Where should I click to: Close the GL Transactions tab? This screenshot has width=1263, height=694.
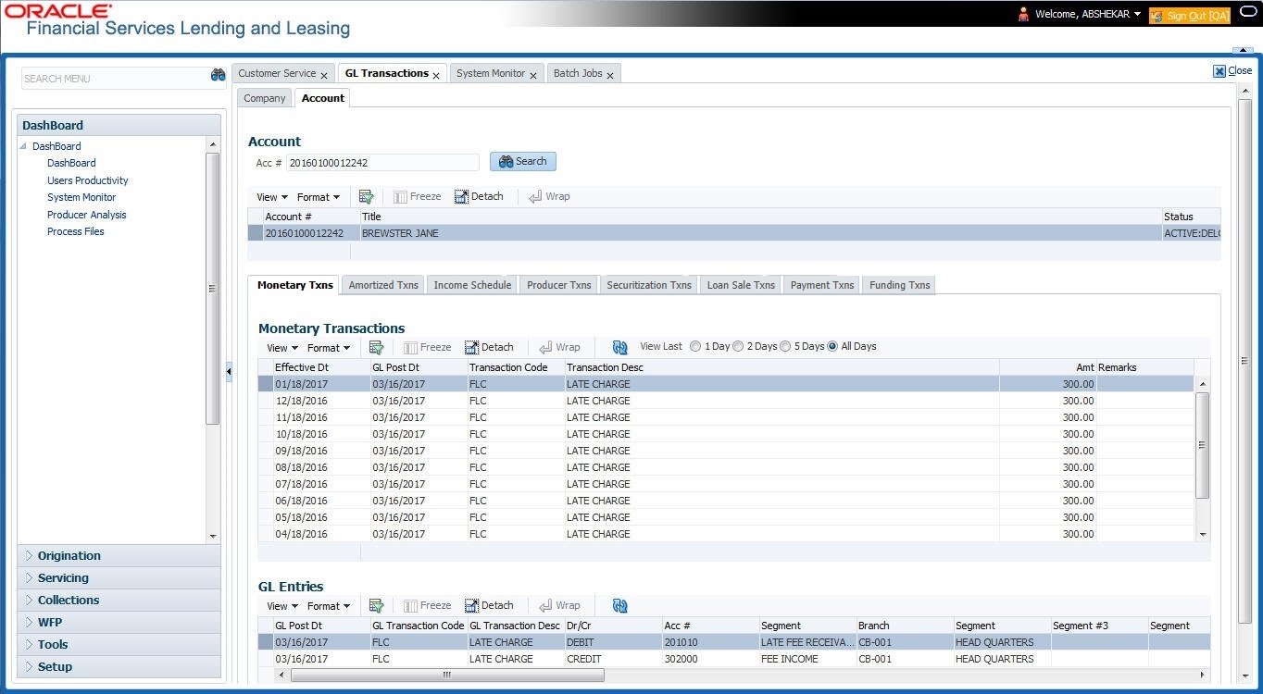point(436,75)
